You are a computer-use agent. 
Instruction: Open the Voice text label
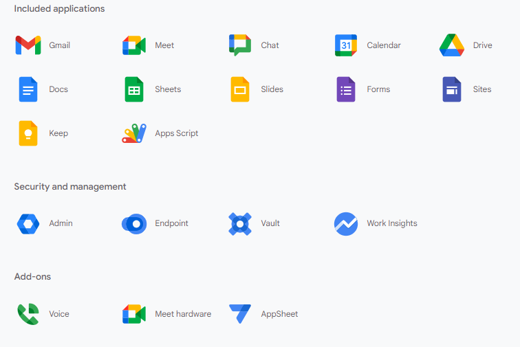point(59,313)
